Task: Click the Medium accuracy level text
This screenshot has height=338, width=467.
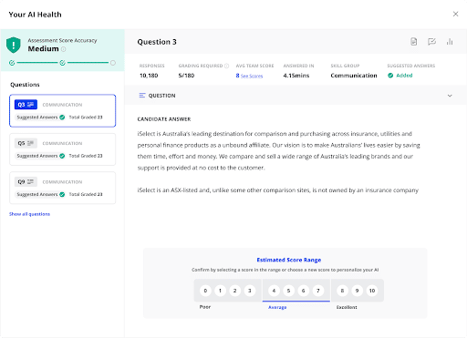Action: [x=43, y=48]
